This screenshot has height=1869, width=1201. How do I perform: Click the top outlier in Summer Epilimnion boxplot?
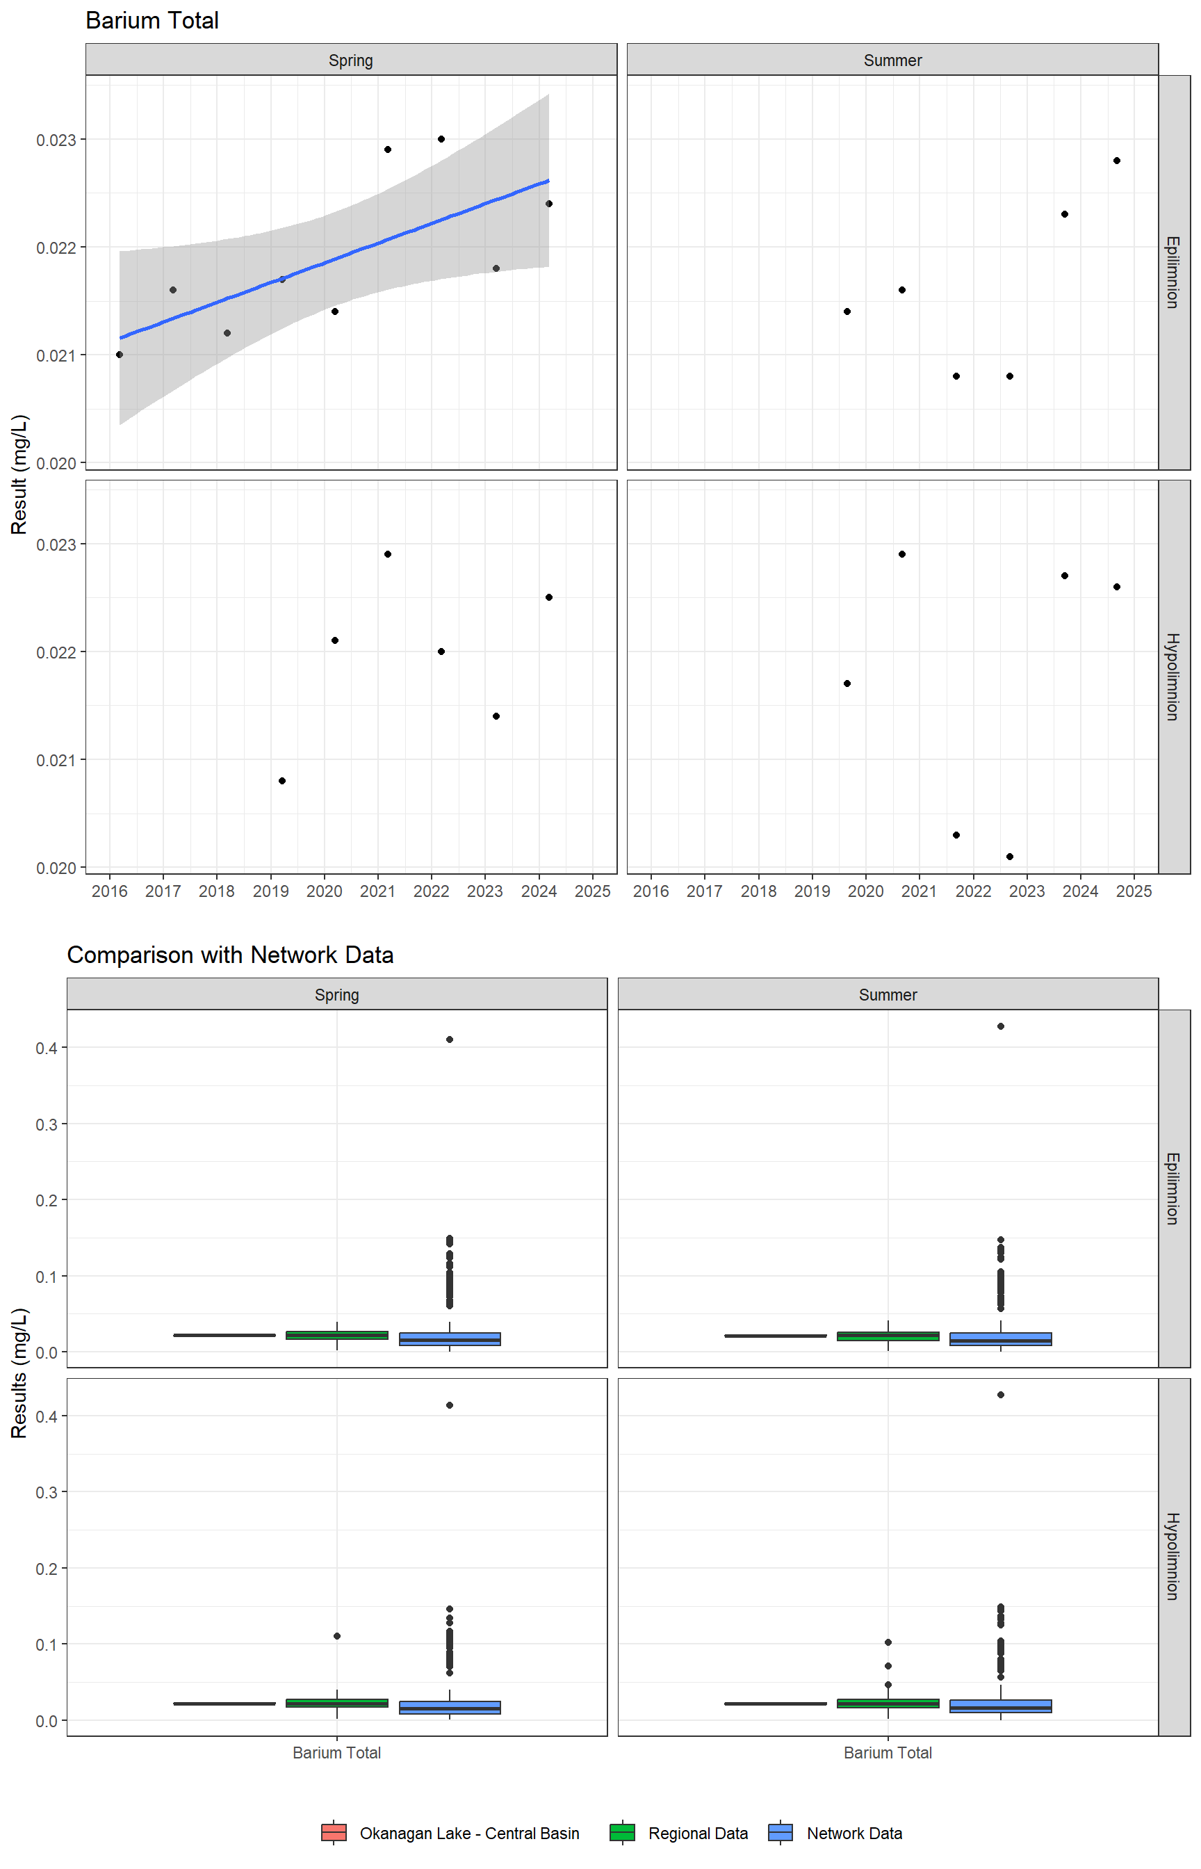click(x=1001, y=1026)
